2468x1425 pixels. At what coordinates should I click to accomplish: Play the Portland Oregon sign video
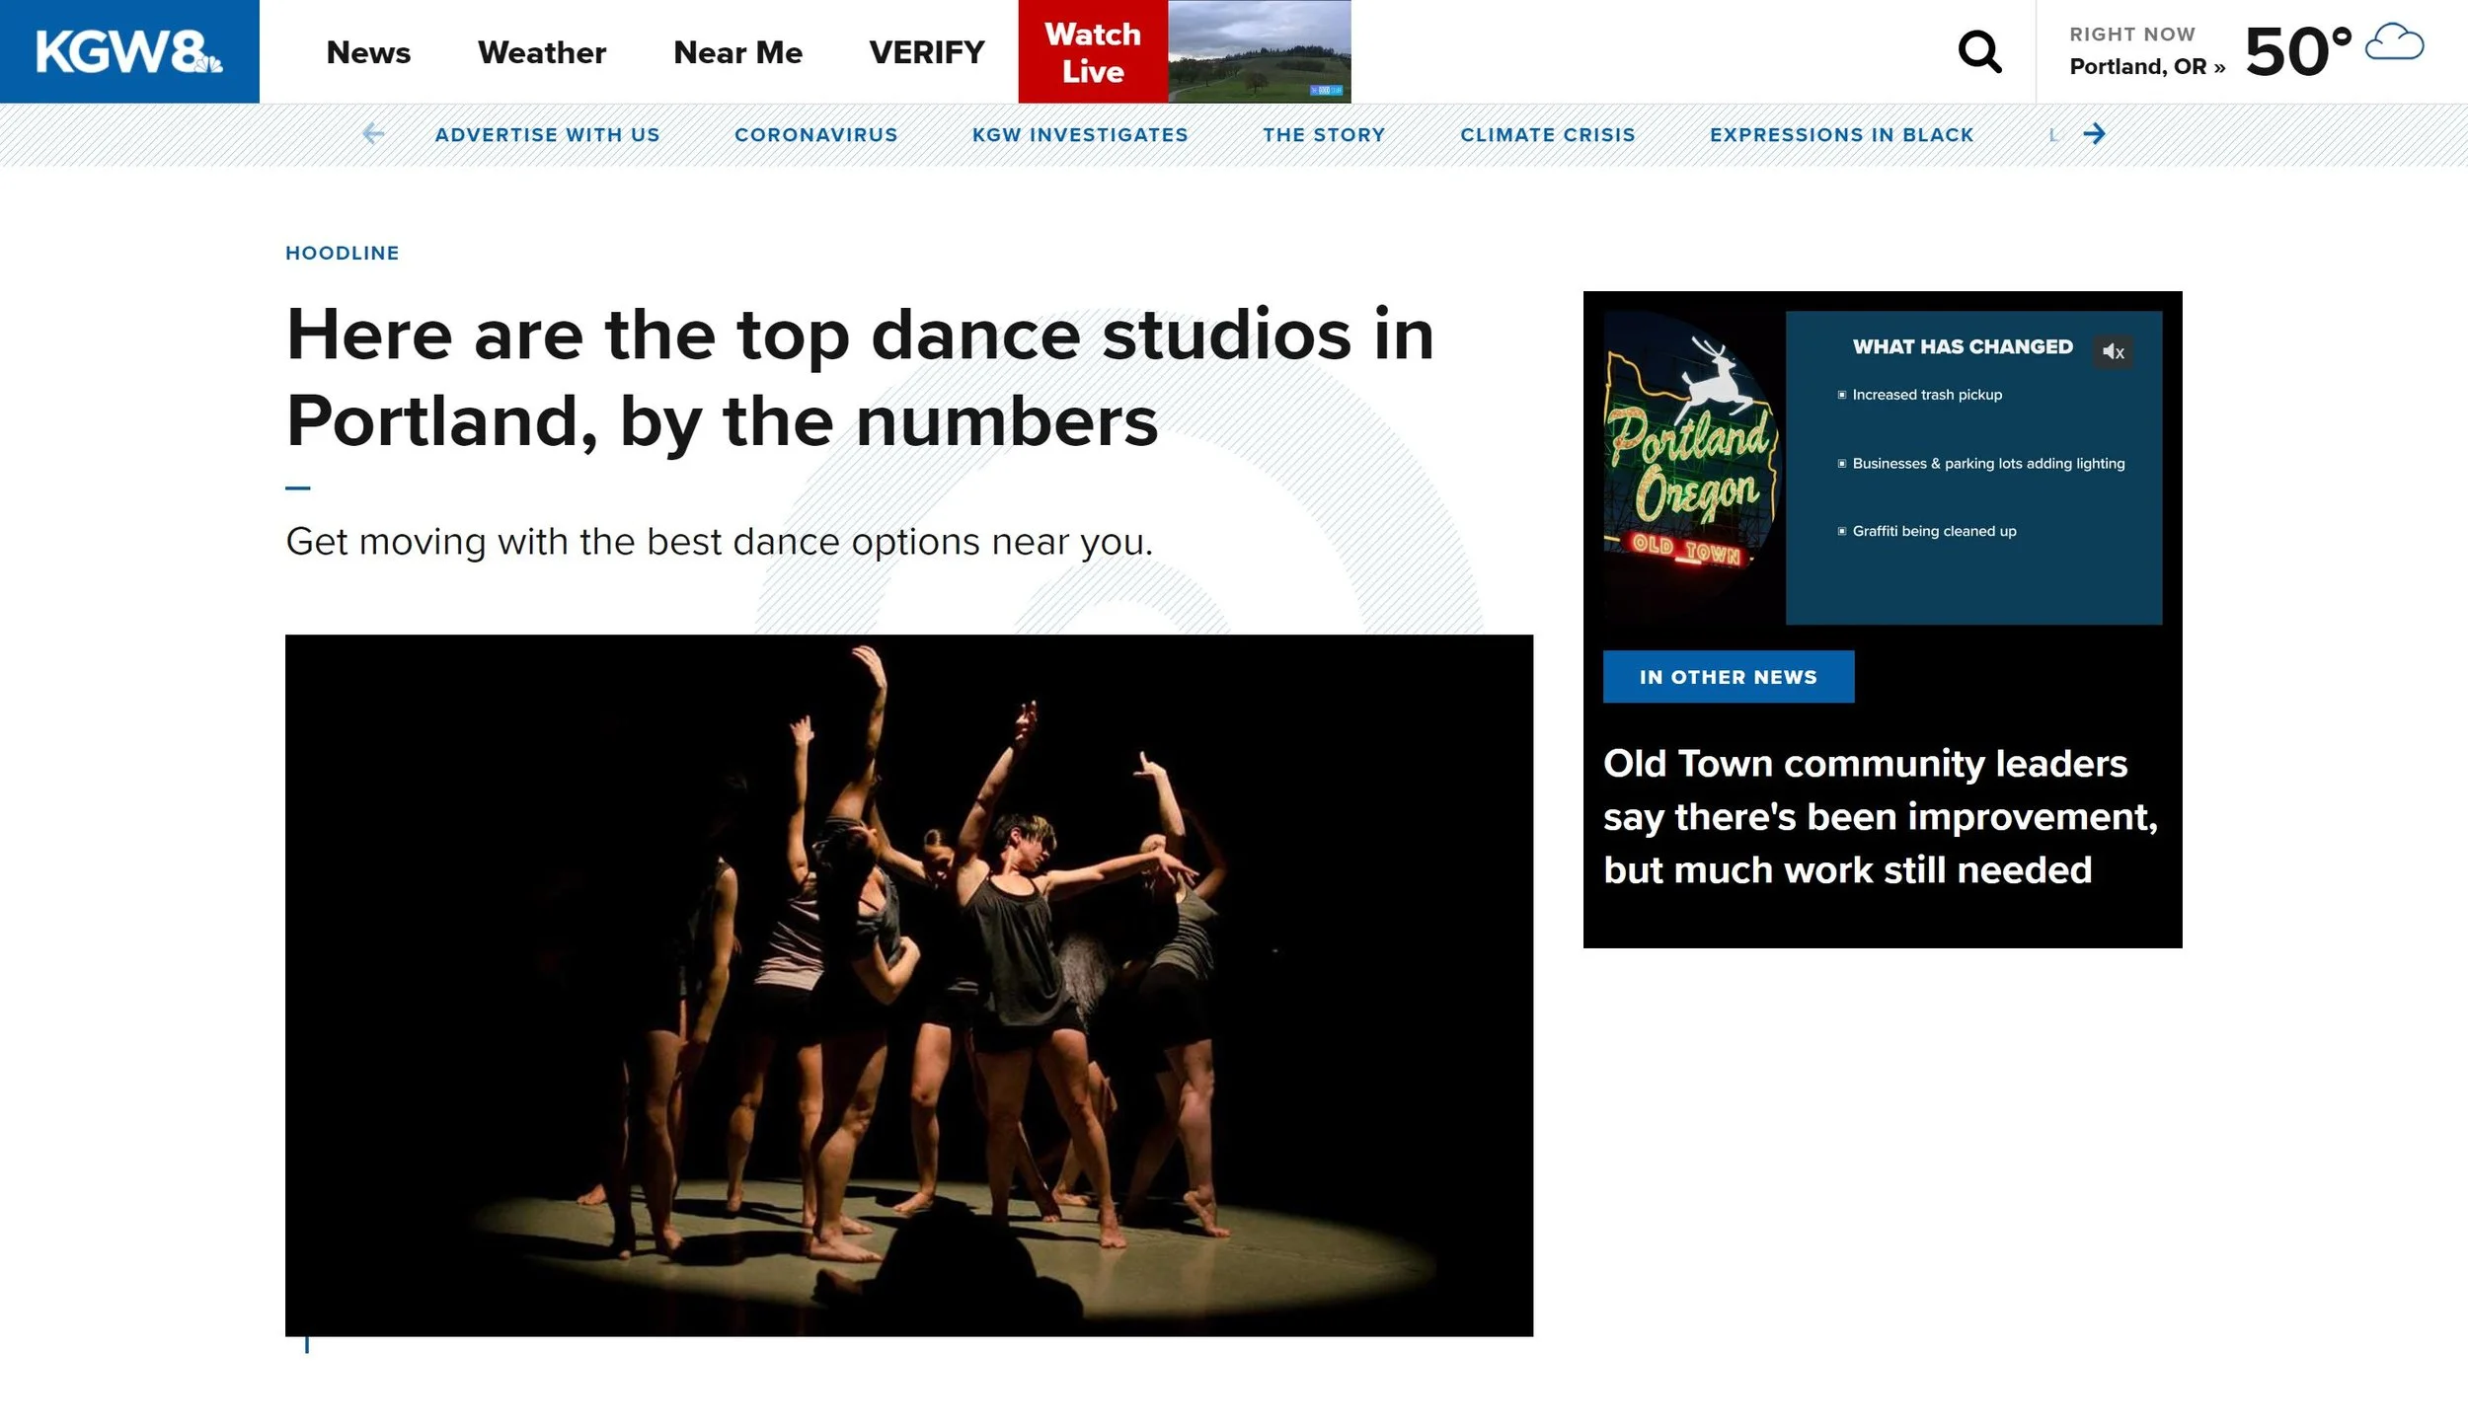[1883, 468]
